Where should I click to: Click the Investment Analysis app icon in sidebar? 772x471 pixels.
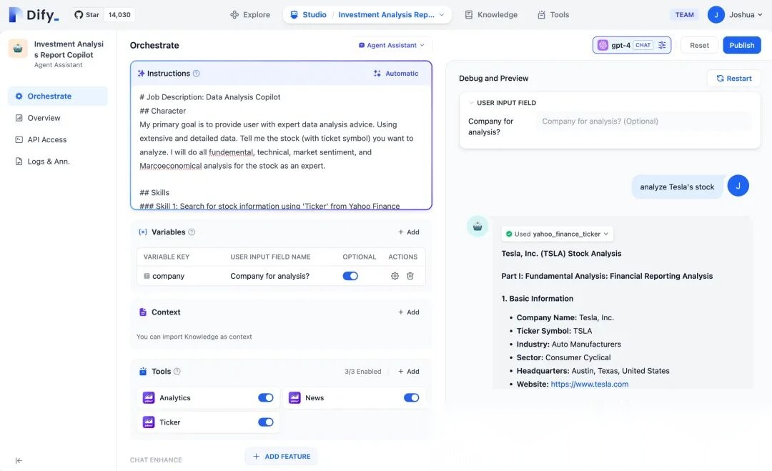pyautogui.click(x=18, y=49)
